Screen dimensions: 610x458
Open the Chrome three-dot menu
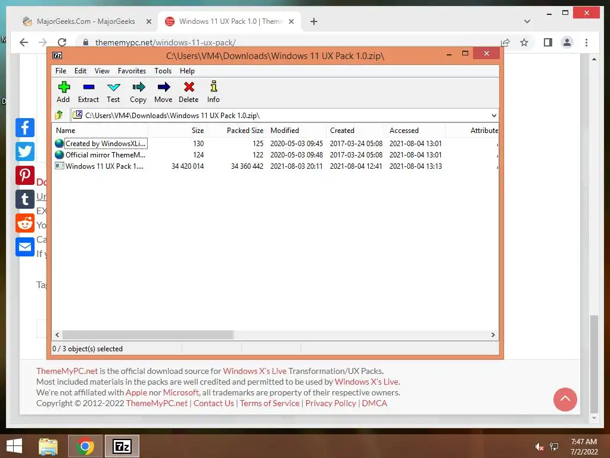pos(586,42)
